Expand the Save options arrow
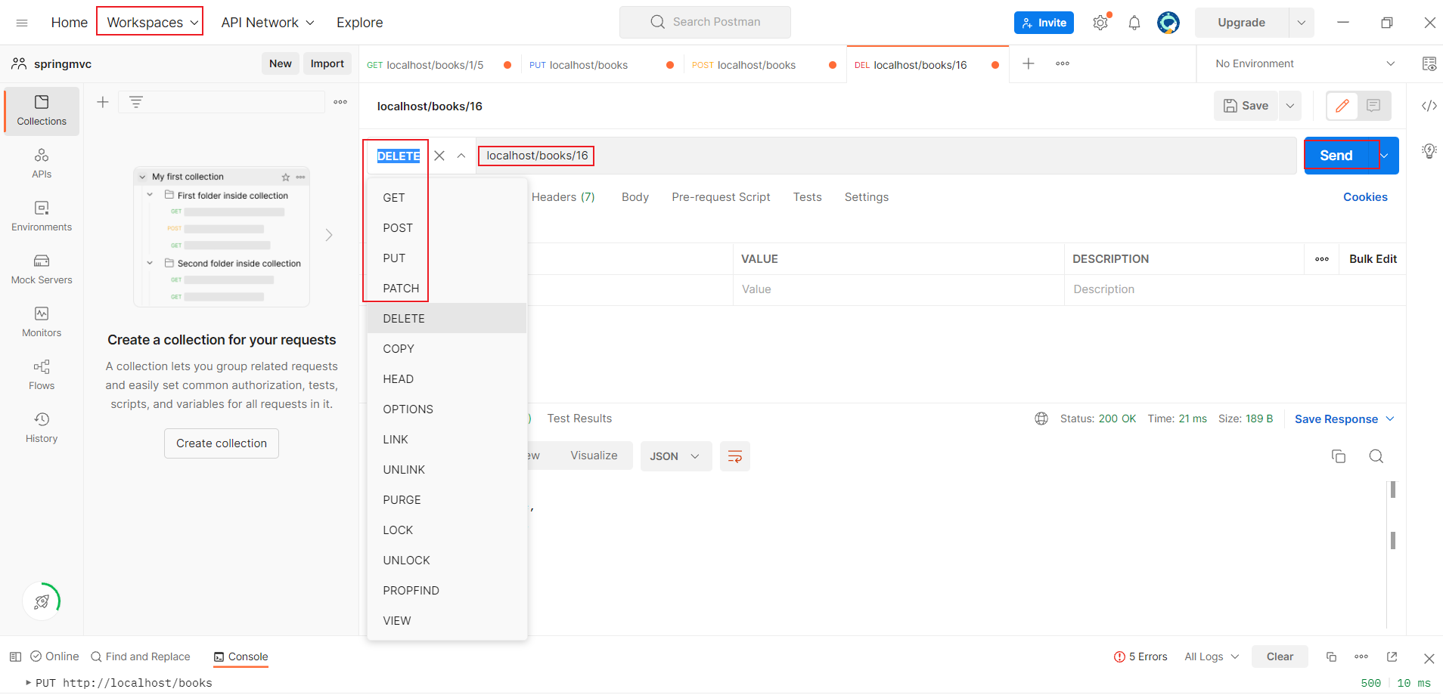 (x=1290, y=106)
